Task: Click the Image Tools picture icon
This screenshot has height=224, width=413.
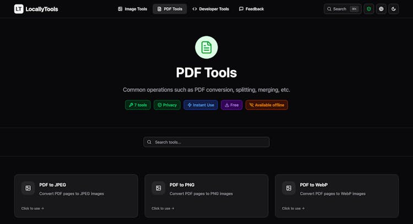Action: (x=120, y=9)
